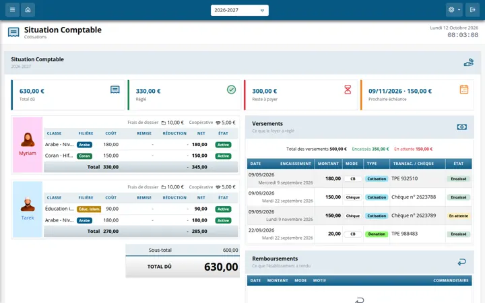Click the green checkmark on Réglé card
The width and height of the screenshot is (485, 303).
(231, 90)
